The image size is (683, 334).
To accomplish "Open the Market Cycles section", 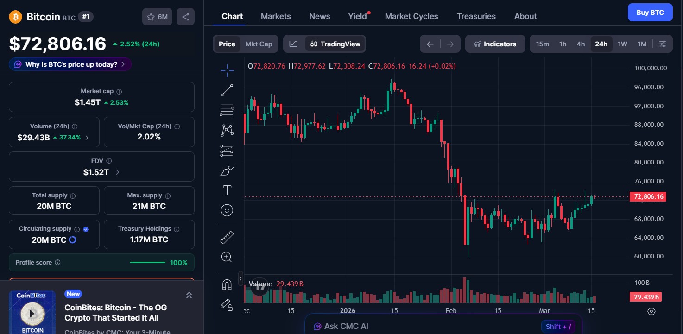I will click(x=411, y=16).
